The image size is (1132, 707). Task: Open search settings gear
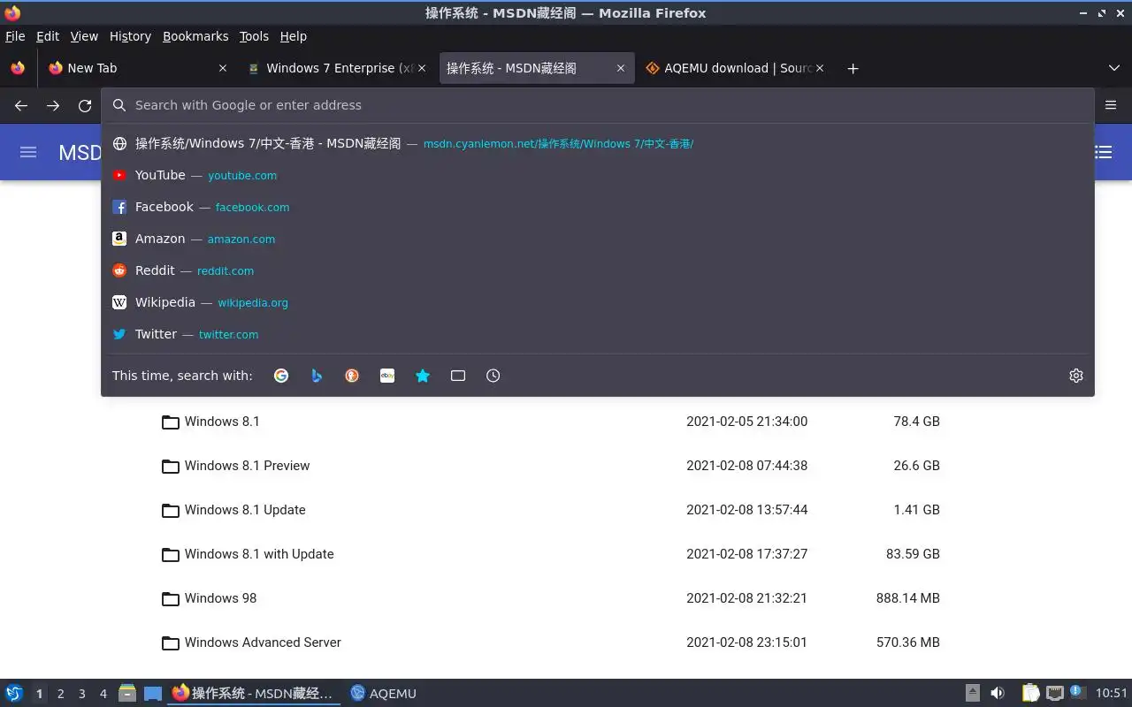[x=1076, y=376]
